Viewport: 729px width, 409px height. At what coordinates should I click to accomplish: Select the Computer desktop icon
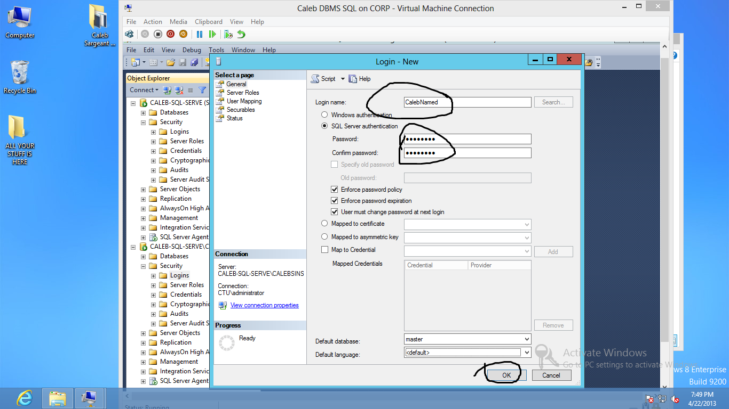tap(20, 22)
